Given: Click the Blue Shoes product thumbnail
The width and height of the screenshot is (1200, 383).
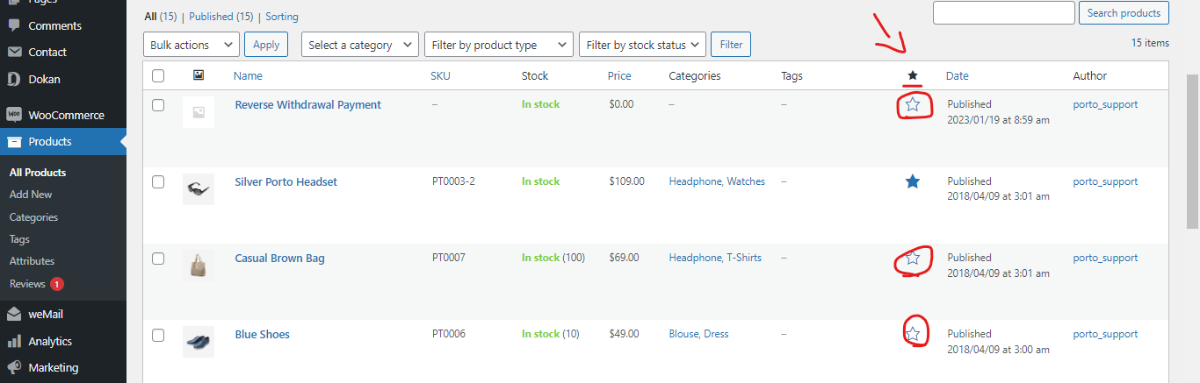Looking at the screenshot, I should [199, 341].
